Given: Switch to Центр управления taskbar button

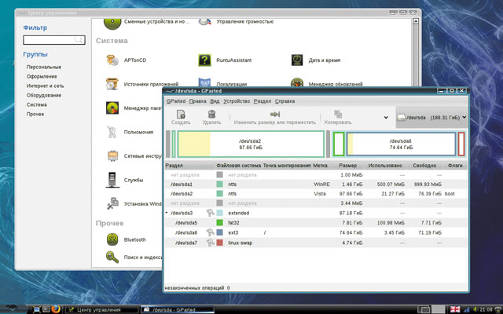Looking at the screenshot, I should 101,309.
